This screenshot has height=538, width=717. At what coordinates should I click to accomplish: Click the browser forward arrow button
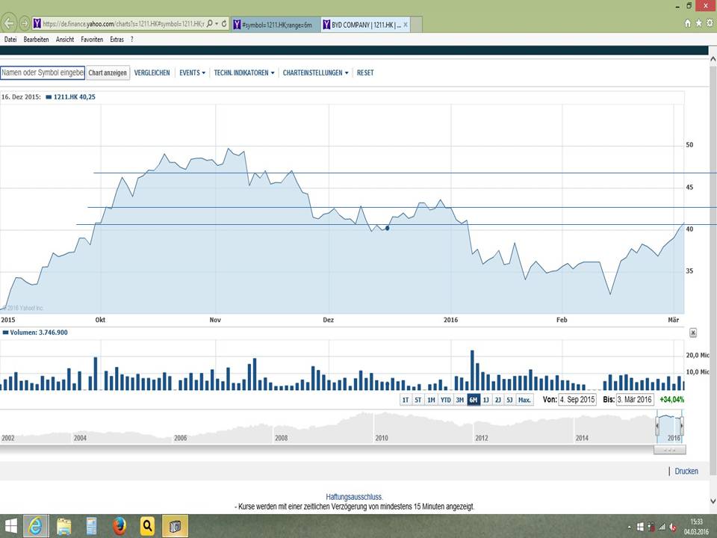[x=25, y=23]
